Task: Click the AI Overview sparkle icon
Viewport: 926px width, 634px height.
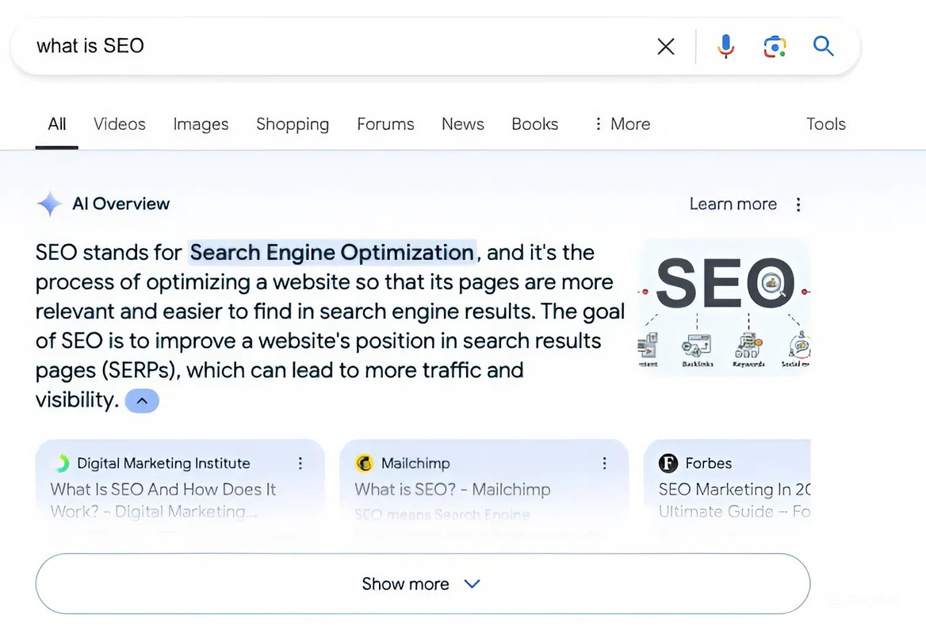Action: click(x=49, y=204)
